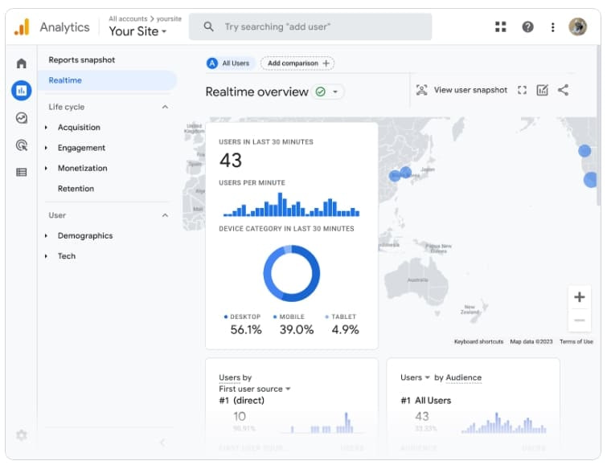607x465 pixels.
Task: Click the Mobile 39.0% legend entry
Action: tap(294, 324)
